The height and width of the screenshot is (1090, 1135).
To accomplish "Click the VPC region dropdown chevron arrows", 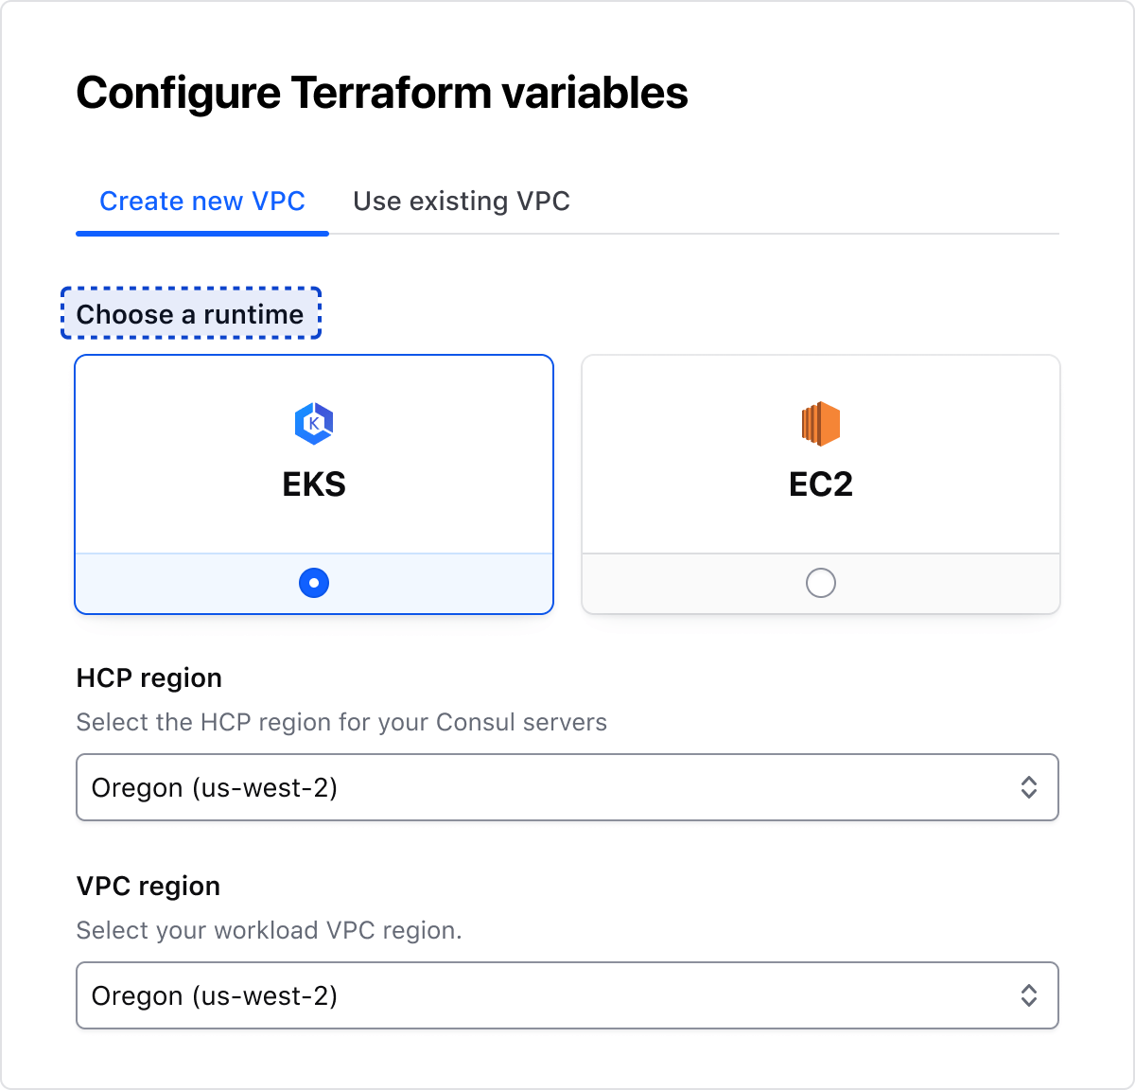I will pos(1029,995).
